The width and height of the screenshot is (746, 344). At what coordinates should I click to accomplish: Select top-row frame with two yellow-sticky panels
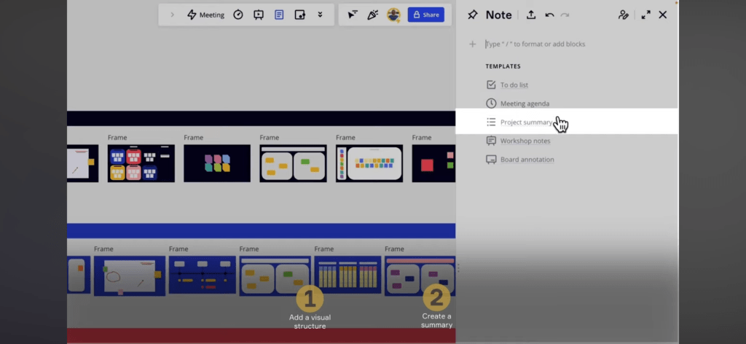click(293, 163)
